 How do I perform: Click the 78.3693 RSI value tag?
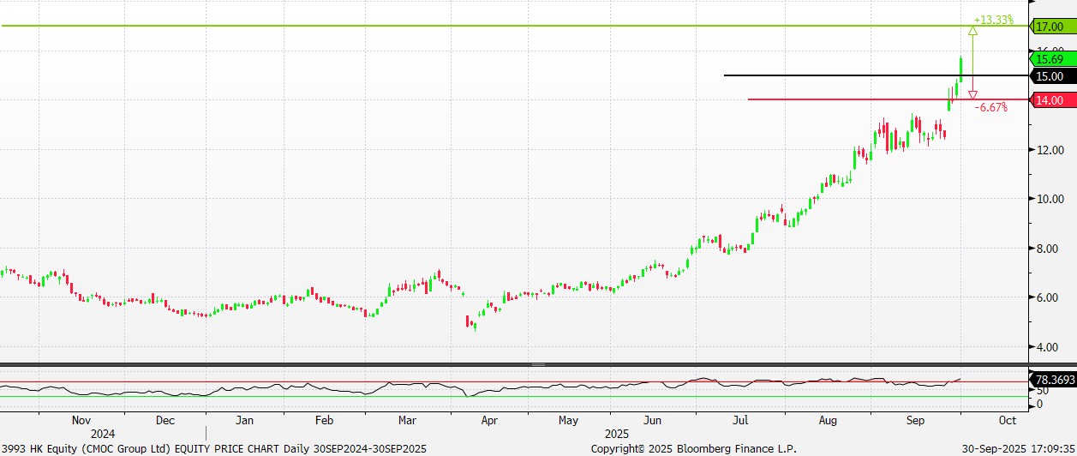pyautogui.click(x=1053, y=379)
